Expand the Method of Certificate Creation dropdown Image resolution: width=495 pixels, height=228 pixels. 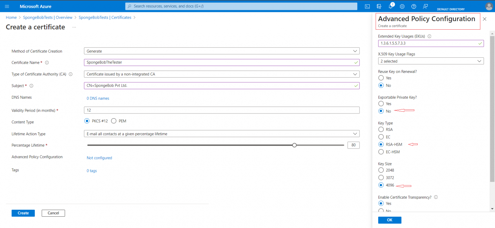(222, 51)
